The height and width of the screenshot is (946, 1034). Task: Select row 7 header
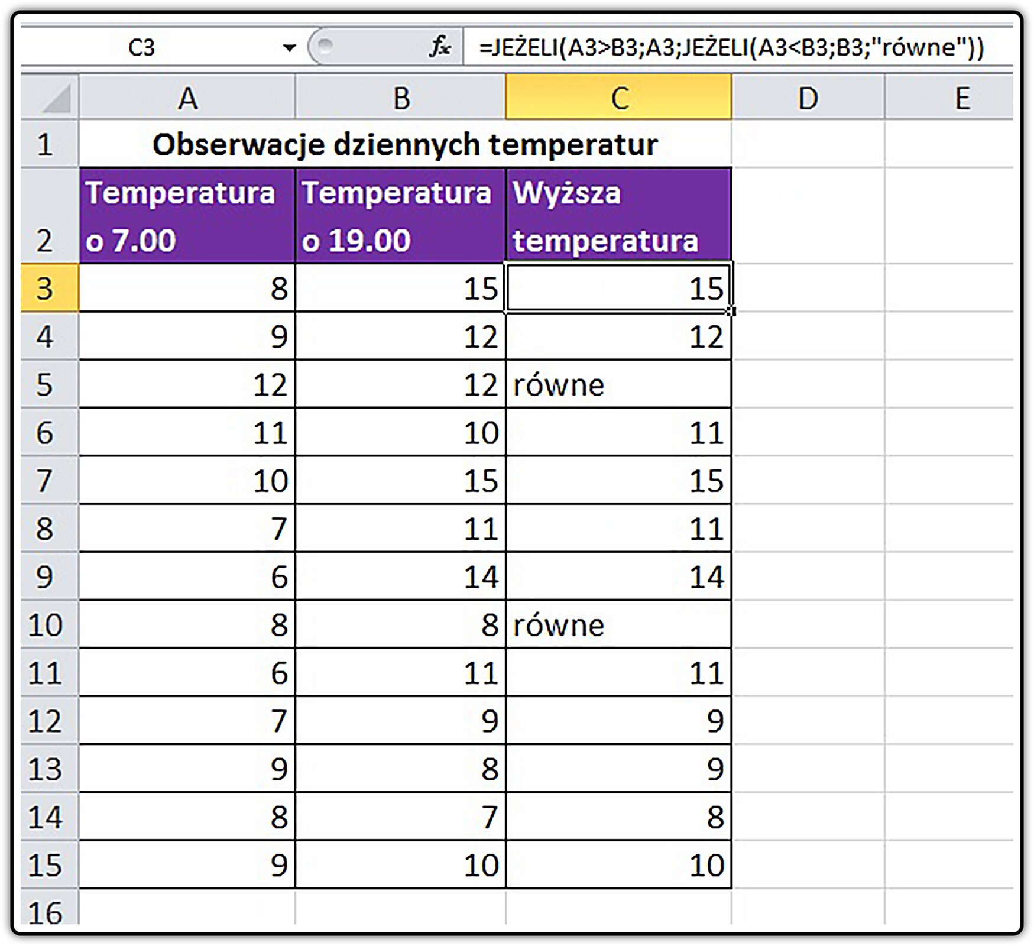pos(50,480)
